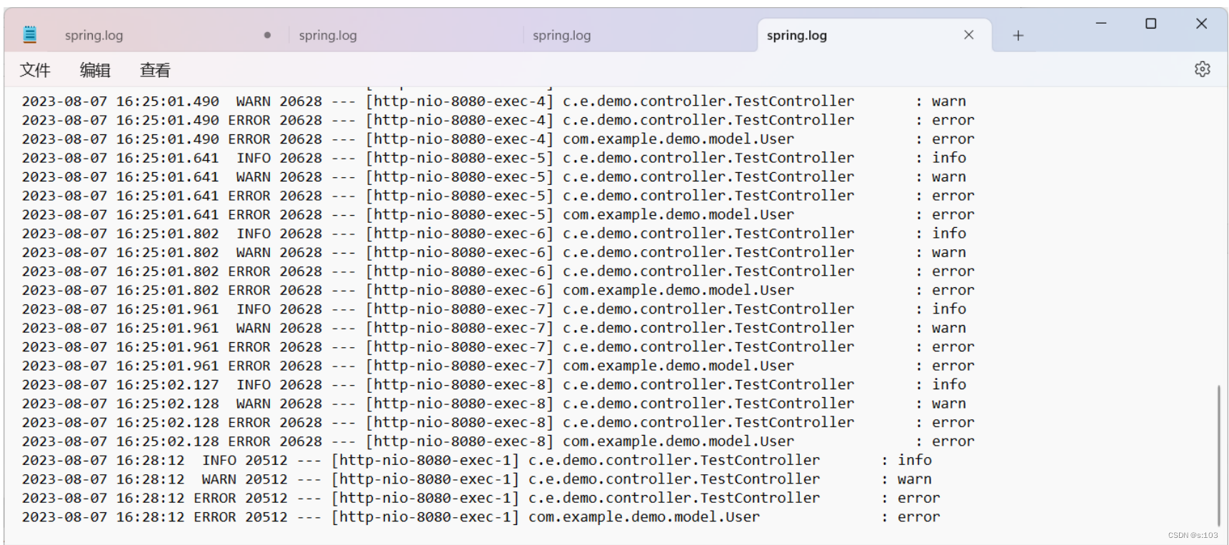The height and width of the screenshot is (545, 1229).
Task: Click the 'info' message on the 16:25:01.802 line
Action: tap(949, 234)
